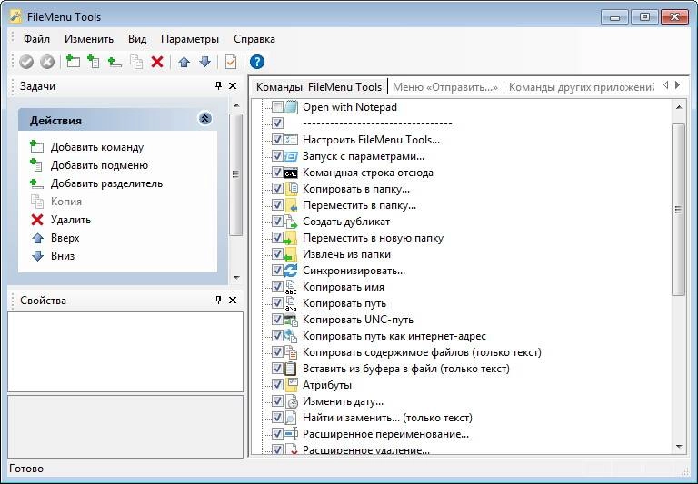The width and height of the screenshot is (698, 484).
Task: Click the icon beside Настроить FileMenu Tools...
Action: click(x=291, y=140)
